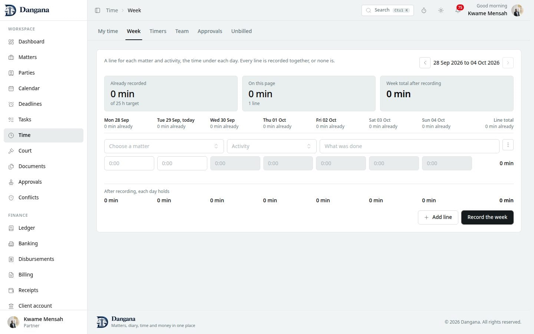Open Parties in the sidebar
Image resolution: width=534 pixels, height=334 pixels.
(43, 73)
